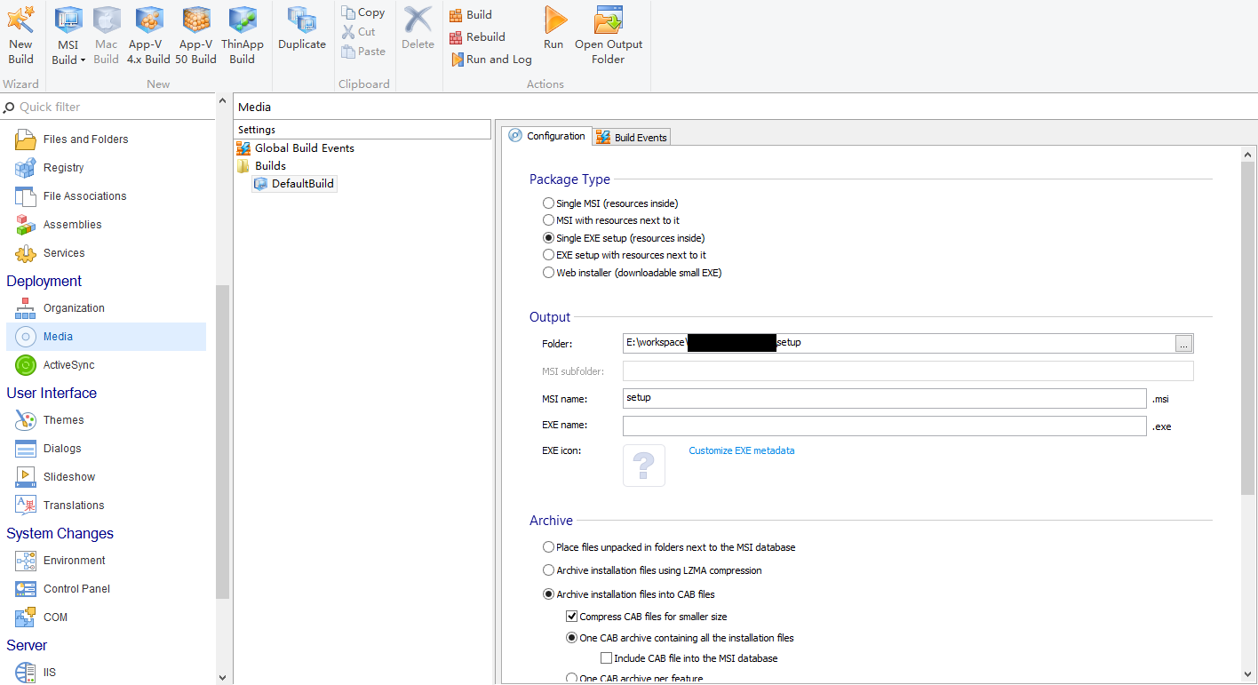Click the EXE name input field

(884, 426)
